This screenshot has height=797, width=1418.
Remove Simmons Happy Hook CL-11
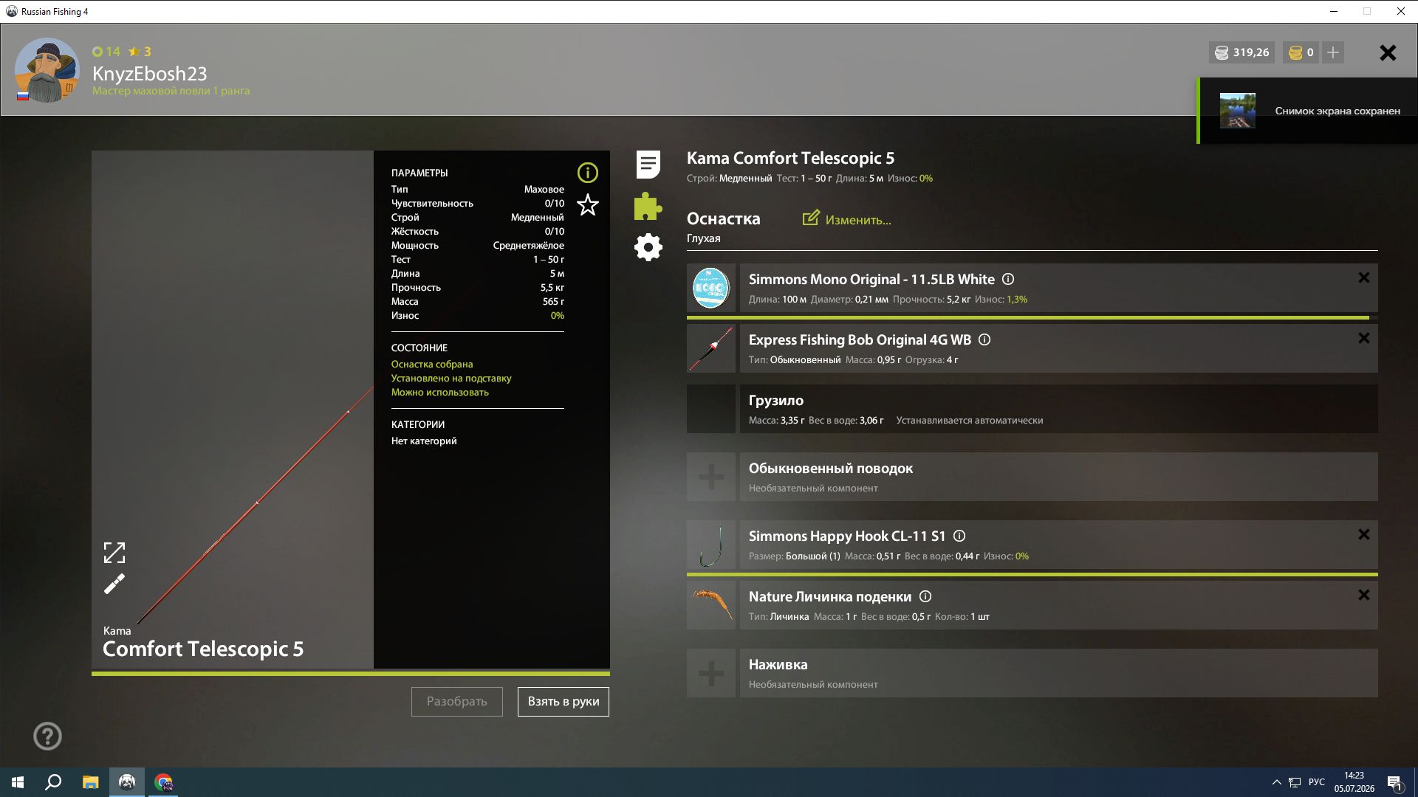(x=1363, y=534)
